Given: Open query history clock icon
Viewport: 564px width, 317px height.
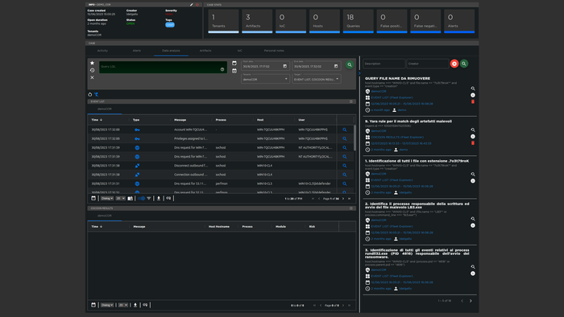Looking at the screenshot, I should click(x=92, y=70).
